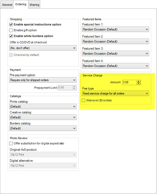Uncheck Enable special instructions option
Image resolution: width=157 pixels, height=194 pixels.
[x=11, y=24]
